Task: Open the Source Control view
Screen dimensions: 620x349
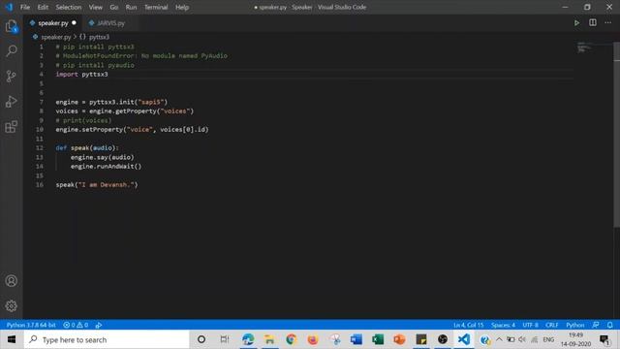Action: (x=12, y=76)
